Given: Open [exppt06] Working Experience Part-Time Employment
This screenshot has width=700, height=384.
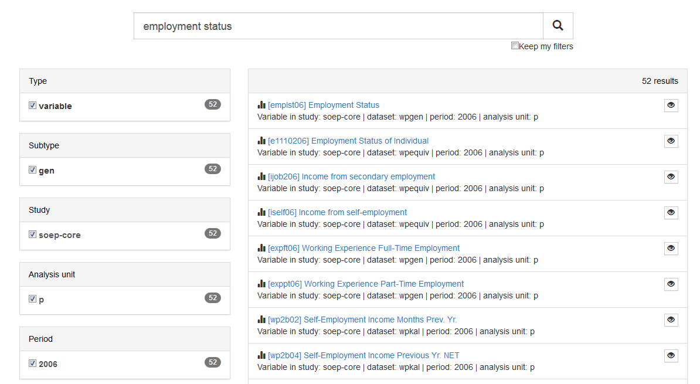Looking at the screenshot, I should coord(366,284).
